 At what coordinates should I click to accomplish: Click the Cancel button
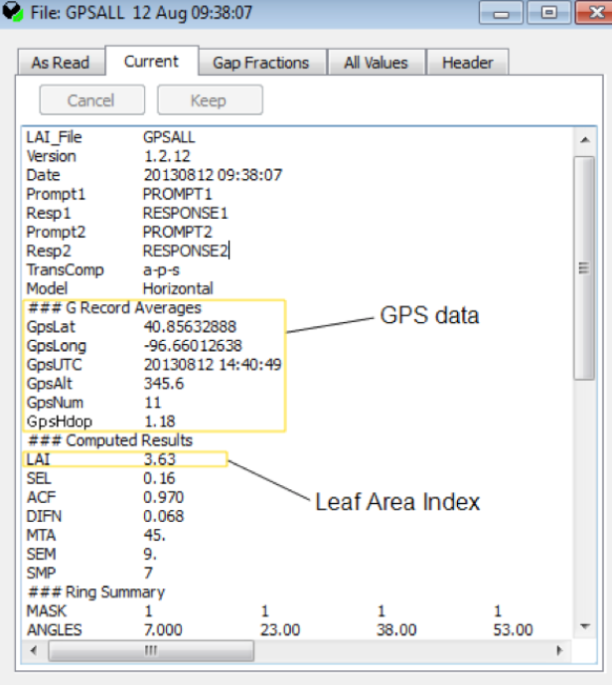click(91, 100)
